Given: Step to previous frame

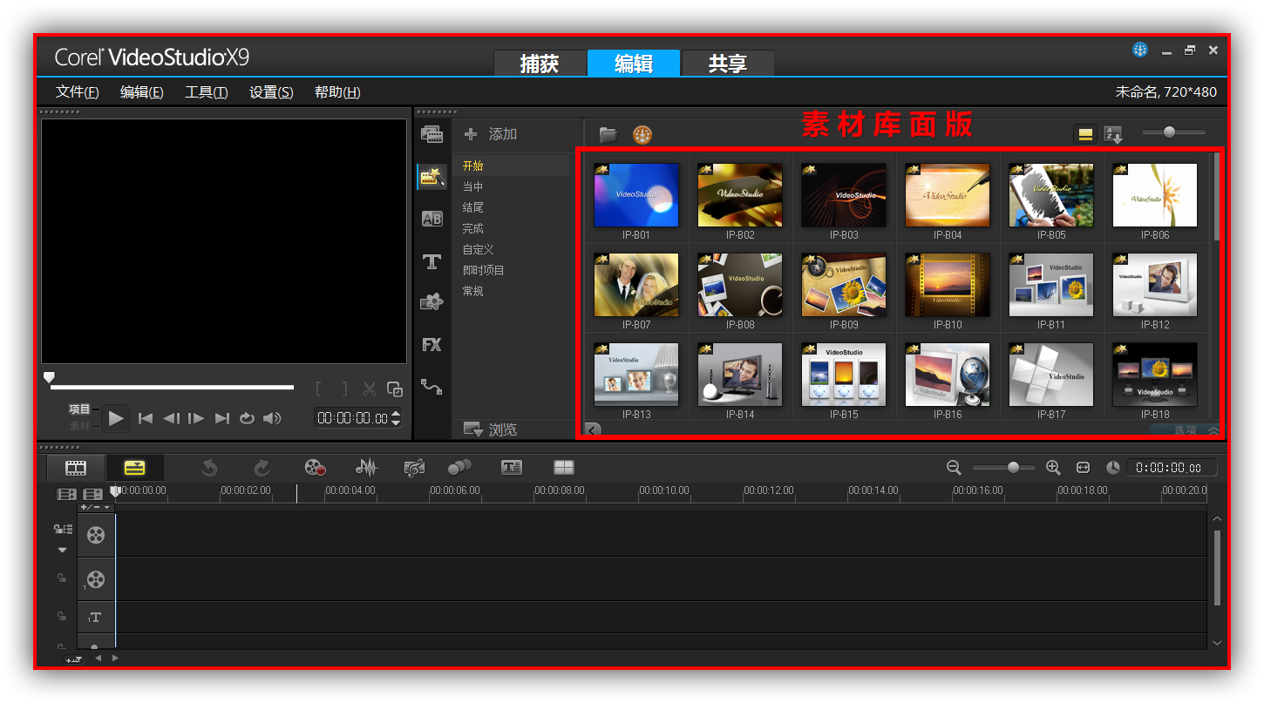Looking at the screenshot, I should [x=171, y=418].
